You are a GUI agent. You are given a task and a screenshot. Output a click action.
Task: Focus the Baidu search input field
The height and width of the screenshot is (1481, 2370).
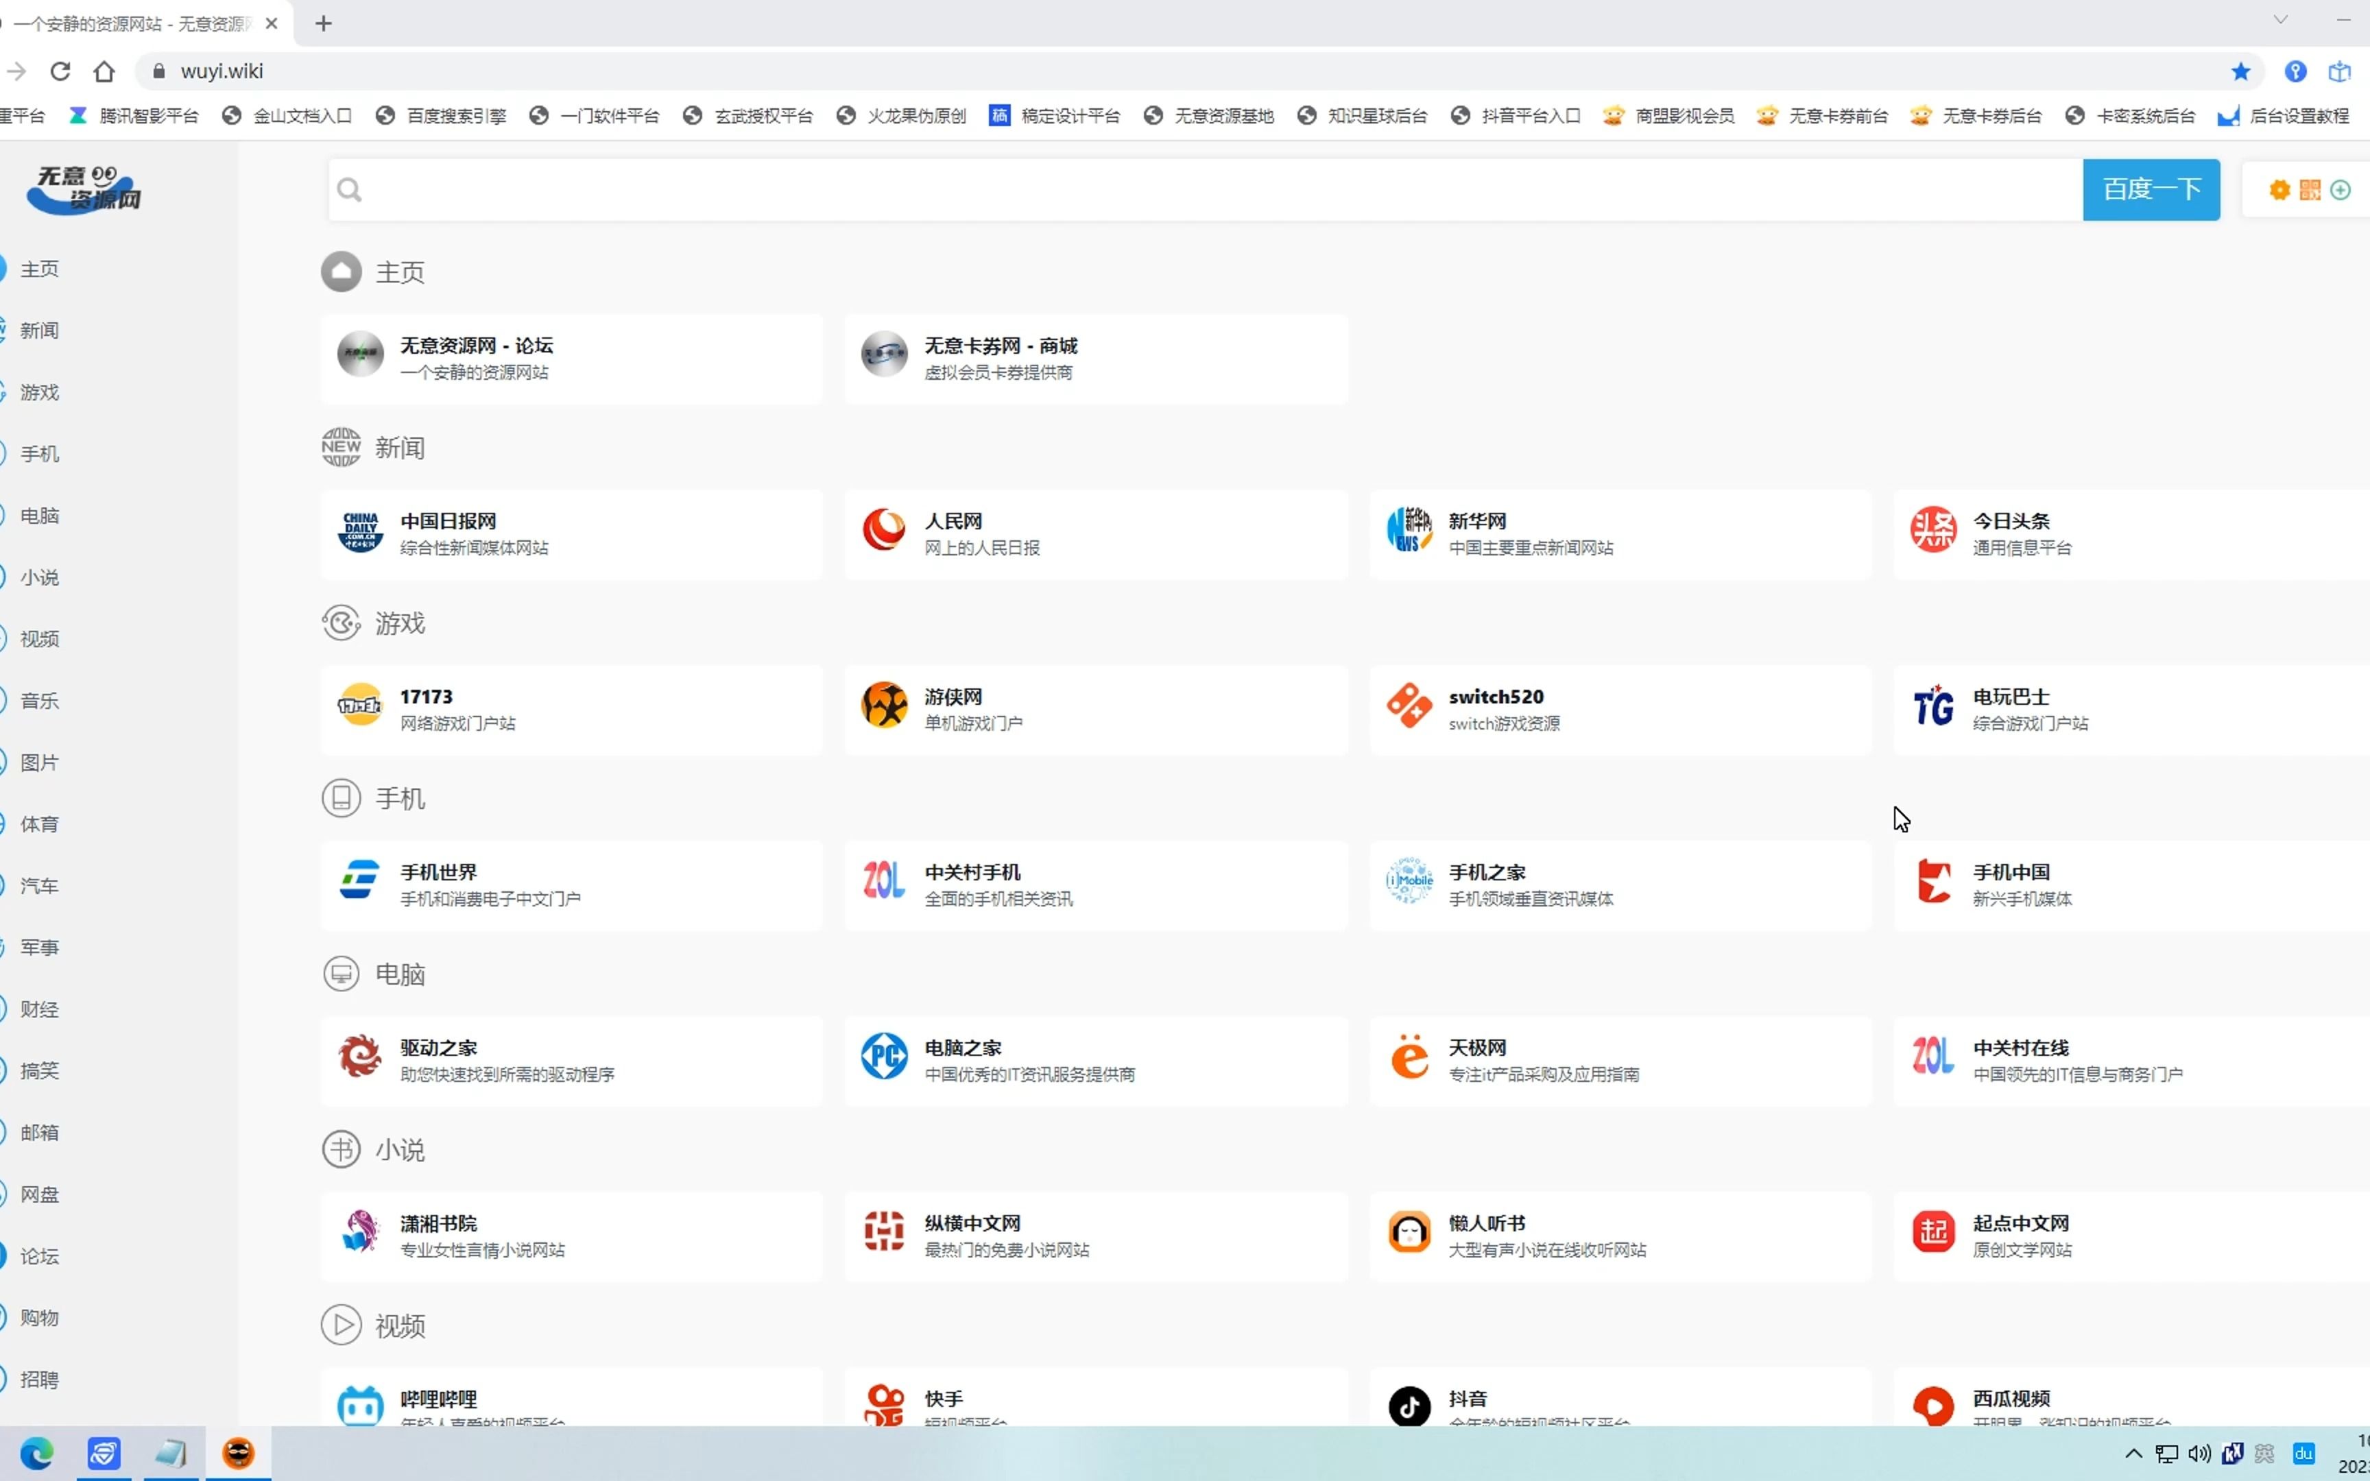pos(1205,189)
